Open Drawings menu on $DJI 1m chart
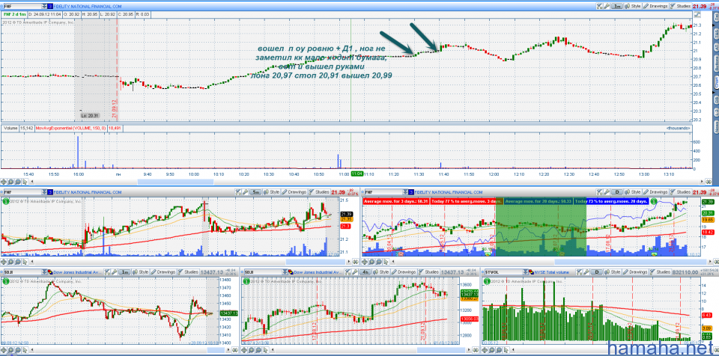719x356 pixels. coord(163,272)
